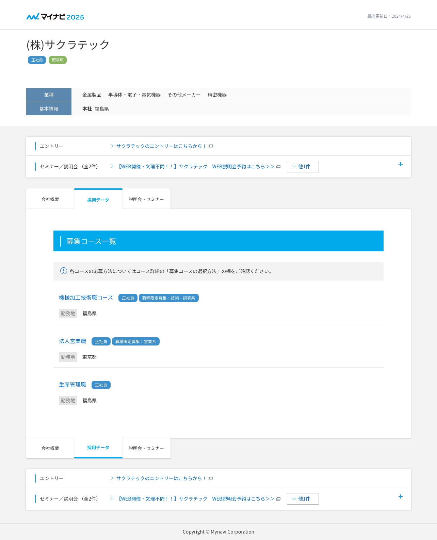The image size is (437, 540).
Task: Open 法人営業職 course details
Action: [x=72, y=341]
